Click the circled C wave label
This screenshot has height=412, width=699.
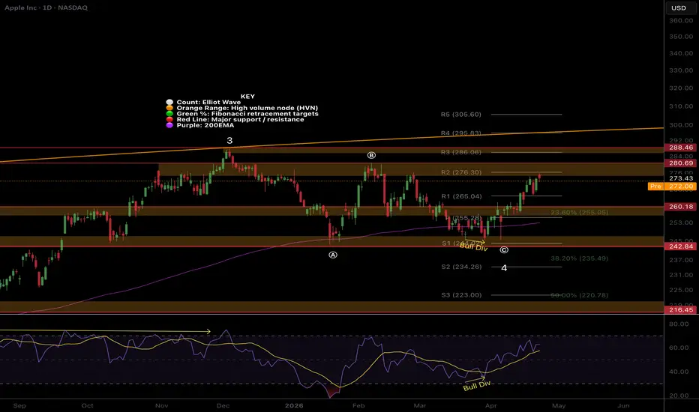coord(504,250)
